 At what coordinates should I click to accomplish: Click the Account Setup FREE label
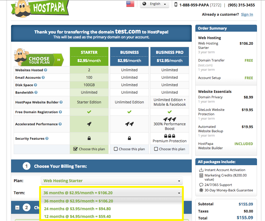pyautogui.click(x=249, y=78)
